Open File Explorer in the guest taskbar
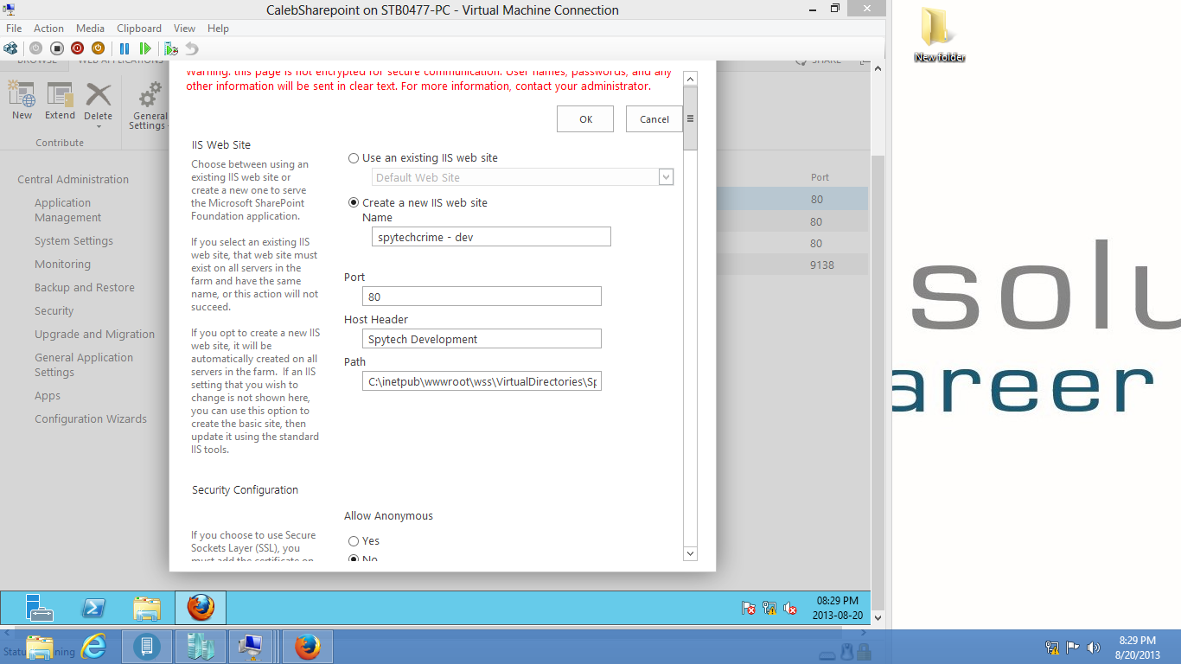Image resolution: width=1181 pixels, height=664 pixels. [x=147, y=608]
